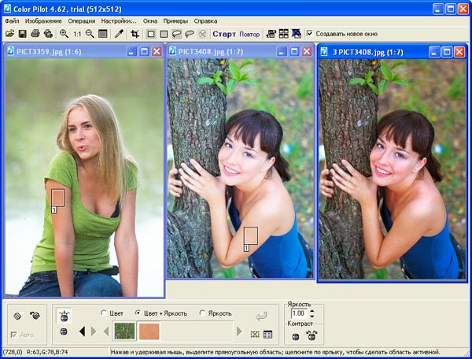Increase Яркость value with up arrow
Screen dimensions: 472x359
[312, 311]
